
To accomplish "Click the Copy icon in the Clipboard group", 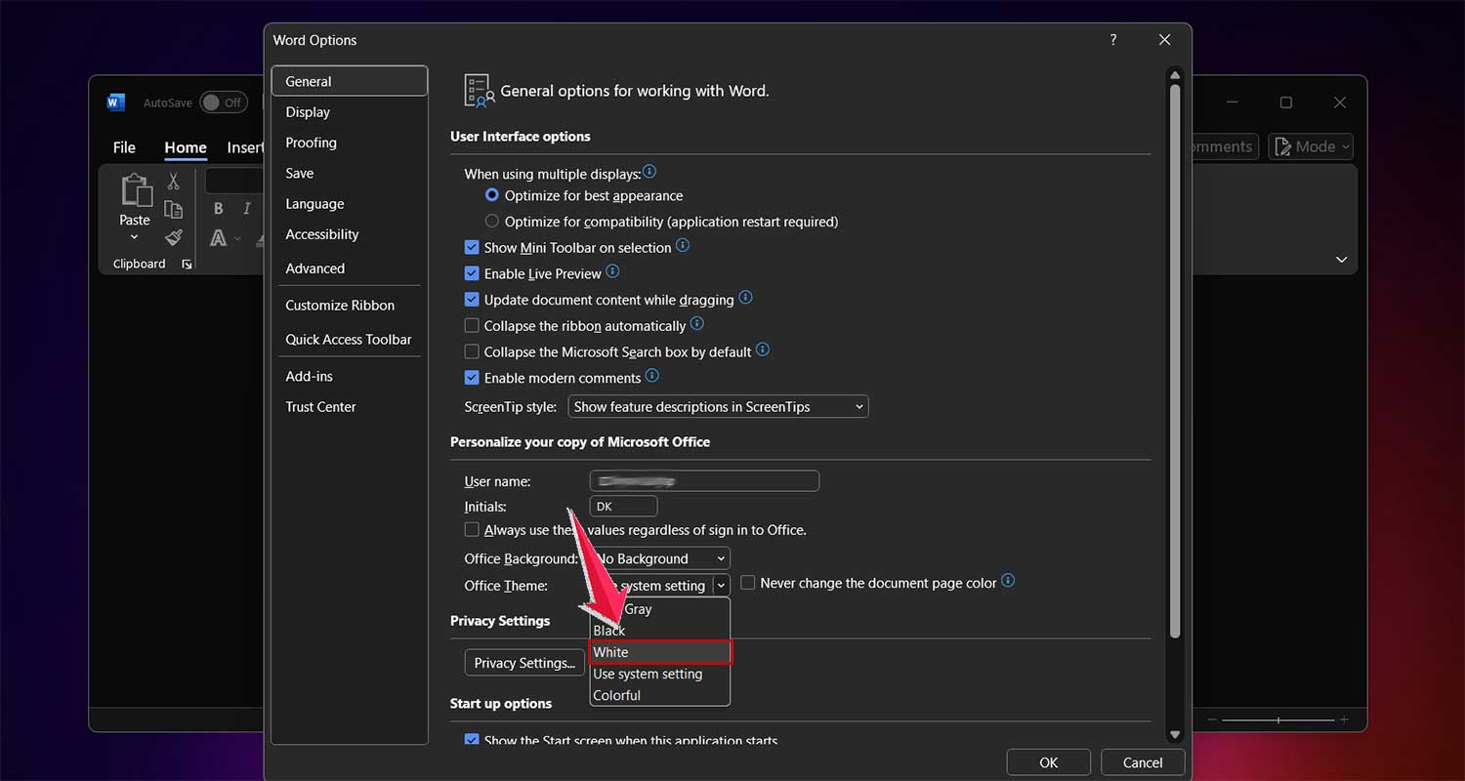I will pyautogui.click(x=173, y=209).
